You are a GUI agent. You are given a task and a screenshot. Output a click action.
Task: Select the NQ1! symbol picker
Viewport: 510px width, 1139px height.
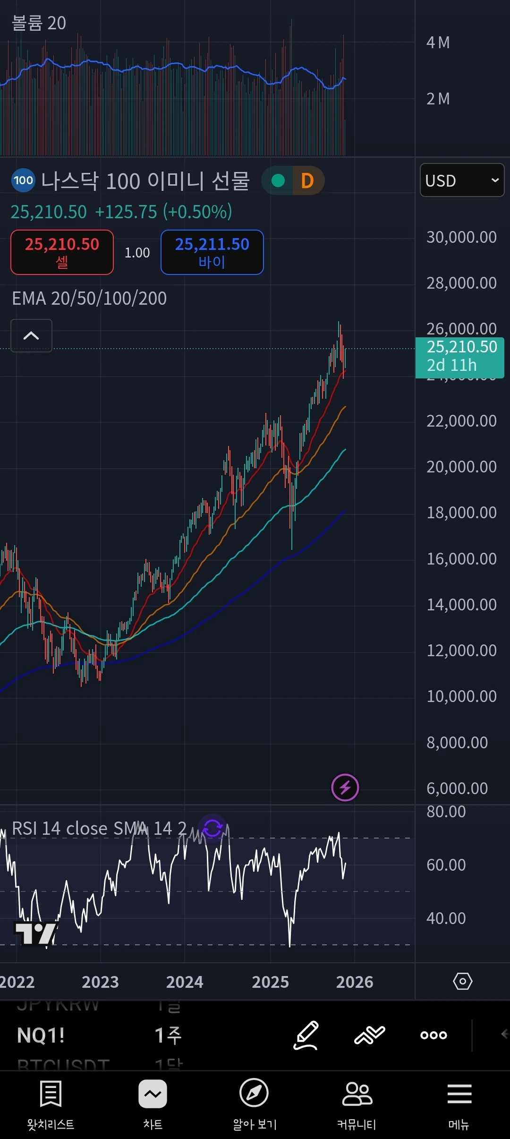click(x=41, y=1036)
